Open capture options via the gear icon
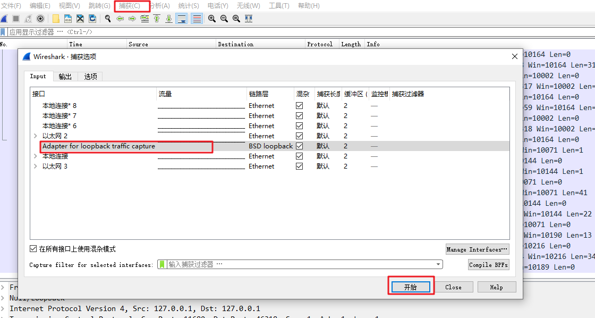595x318 pixels. pos(40,19)
